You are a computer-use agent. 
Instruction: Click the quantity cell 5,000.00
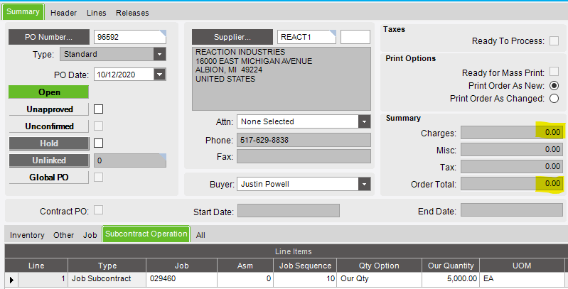(x=451, y=279)
